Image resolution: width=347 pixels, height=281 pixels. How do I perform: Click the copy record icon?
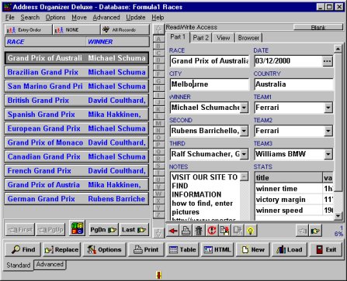point(224,230)
